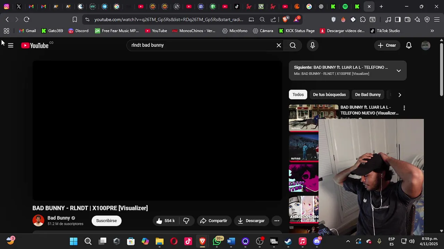
Task: Show hidden bookmarks with the double chevron
Action: click(432, 31)
